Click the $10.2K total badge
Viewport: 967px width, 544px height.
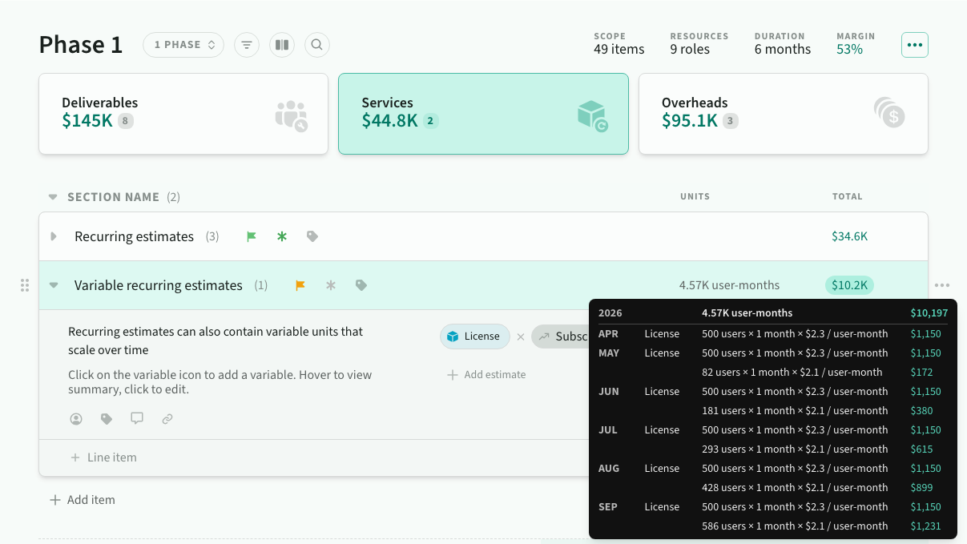click(x=849, y=285)
